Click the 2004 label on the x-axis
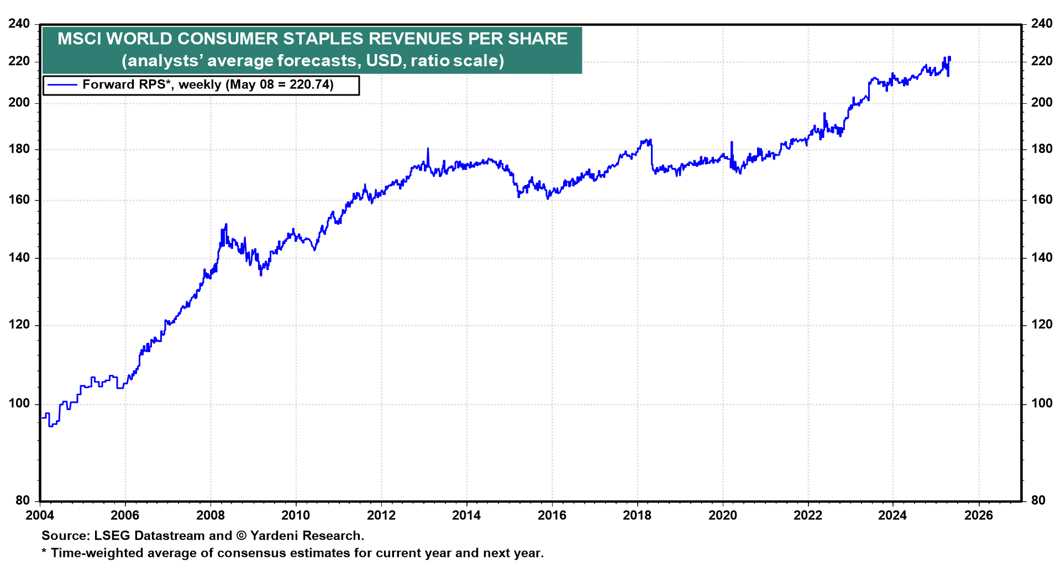Image resolution: width=1061 pixels, height=563 pixels. pyautogui.click(x=40, y=516)
